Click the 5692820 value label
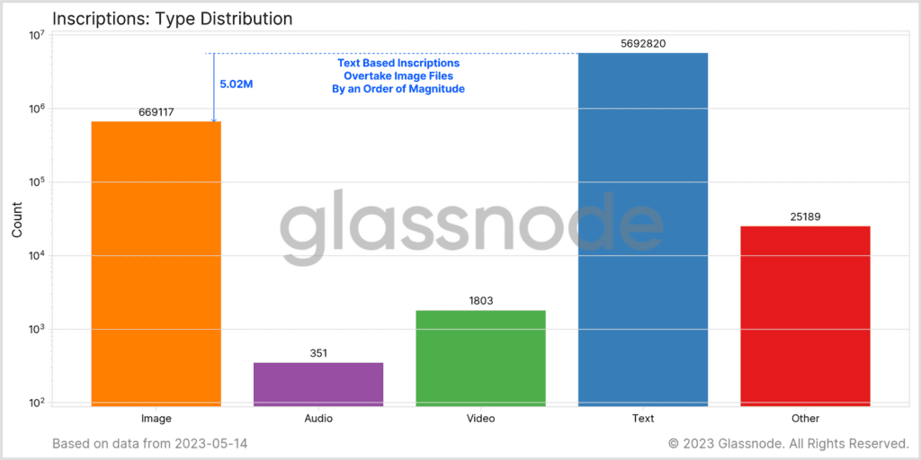 [x=642, y=43]
